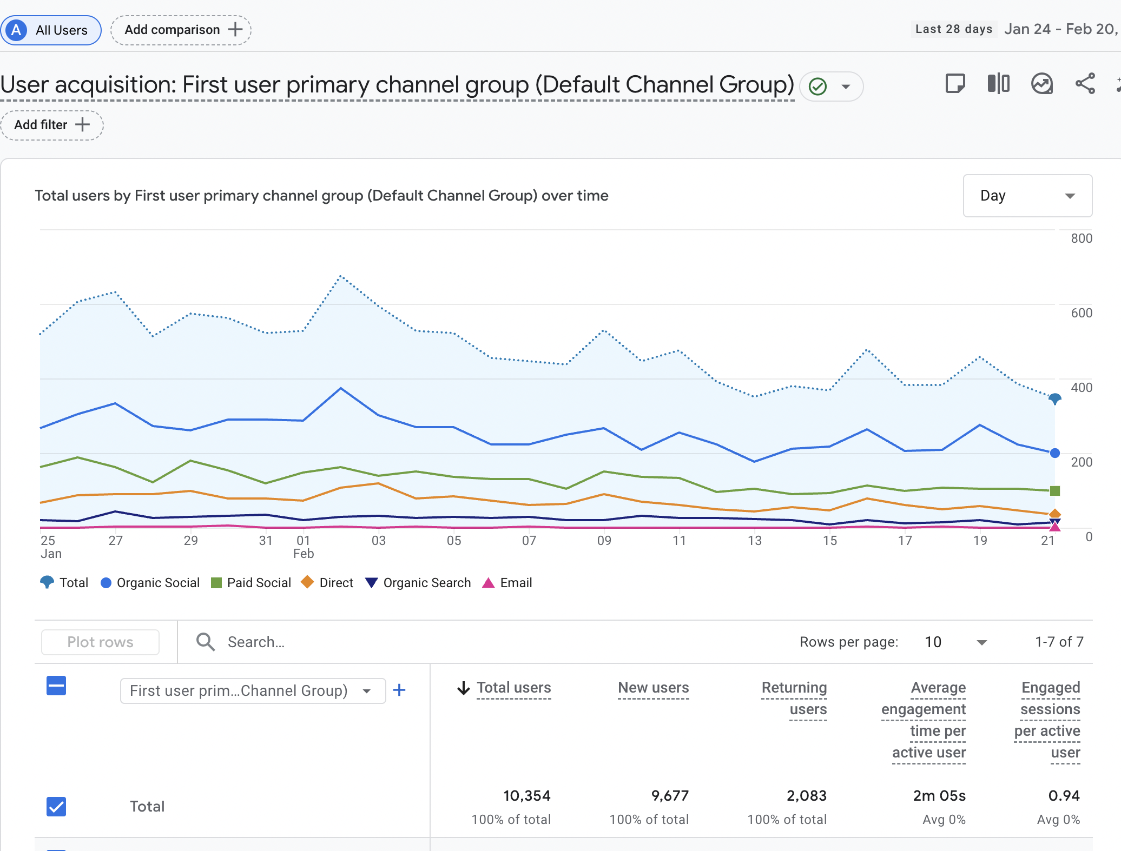The width and height of the screenshot is (1121, 851).
Task: Uncheck the Total row checkbox
Action: 56,806
